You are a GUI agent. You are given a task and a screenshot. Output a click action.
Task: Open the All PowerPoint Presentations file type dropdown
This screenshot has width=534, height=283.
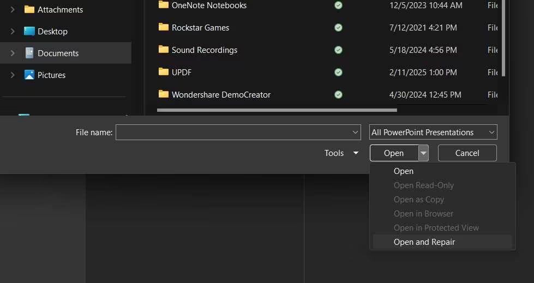click(433, 132)
